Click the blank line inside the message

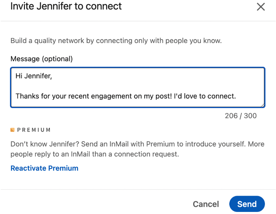104,86
